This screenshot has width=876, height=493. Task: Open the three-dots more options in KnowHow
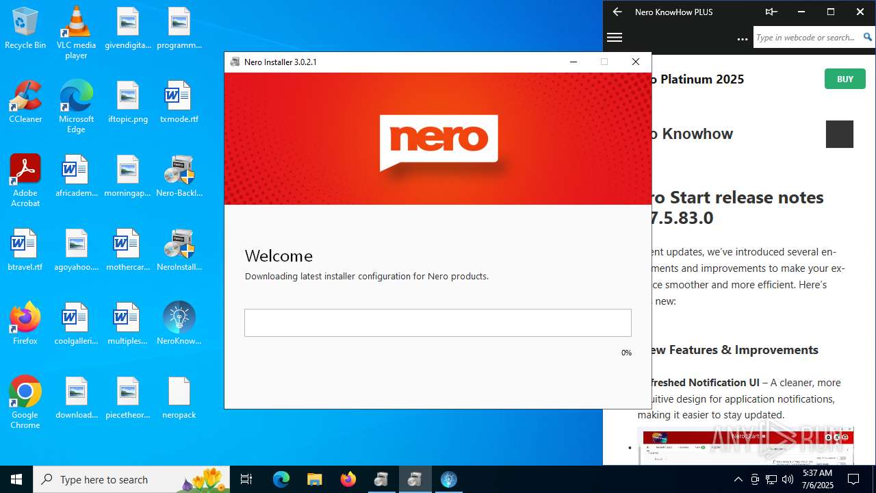click(x=743, y=39)
